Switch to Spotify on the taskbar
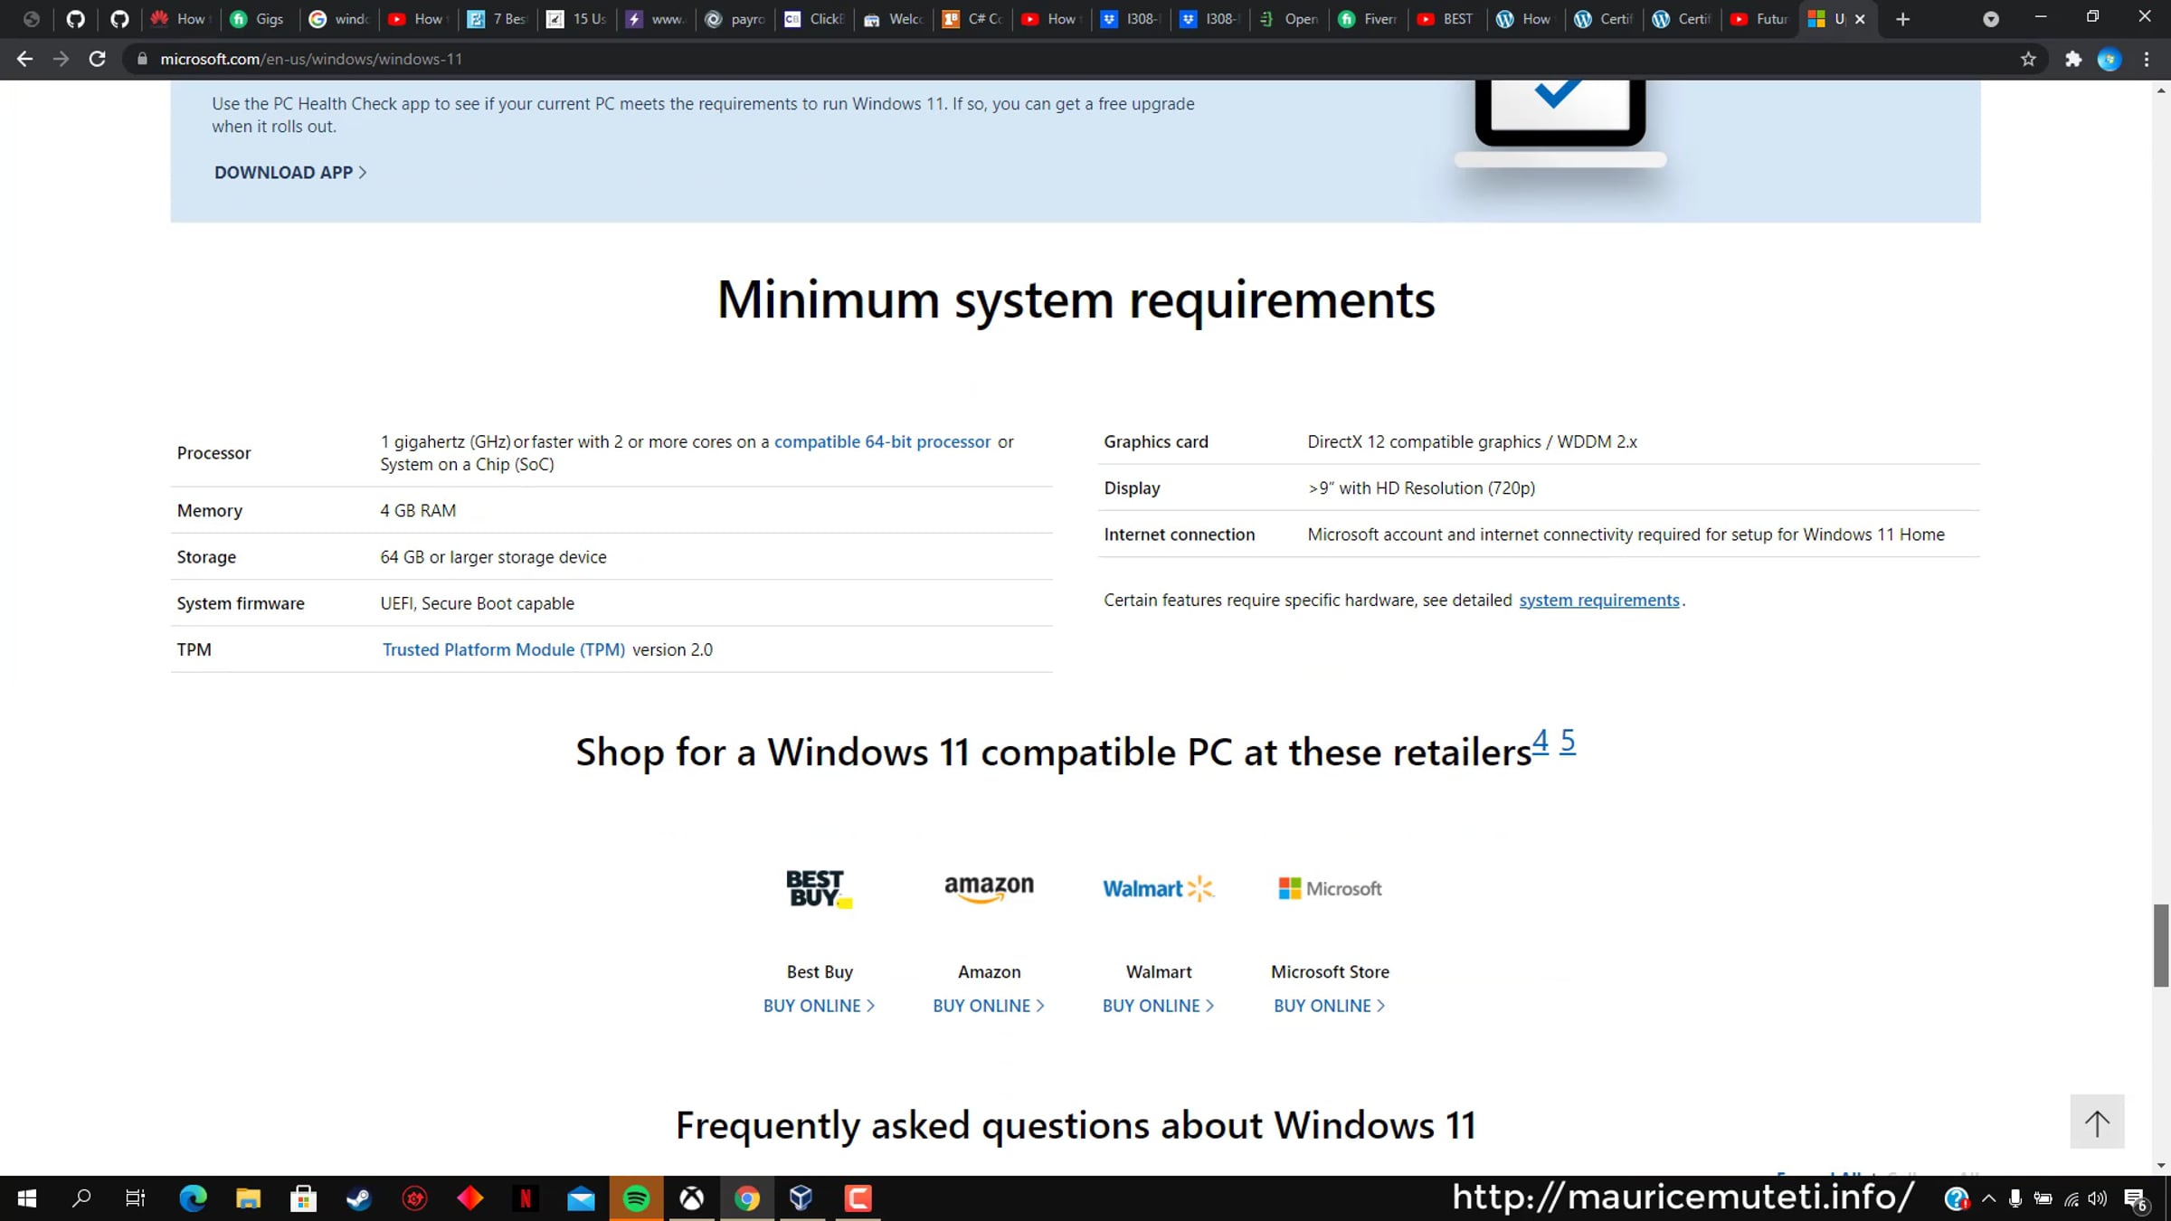Screen dimensions: 2171x1221 pos(637,1198)
